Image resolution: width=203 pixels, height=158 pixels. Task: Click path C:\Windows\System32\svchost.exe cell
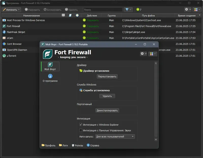coord(141,20)
